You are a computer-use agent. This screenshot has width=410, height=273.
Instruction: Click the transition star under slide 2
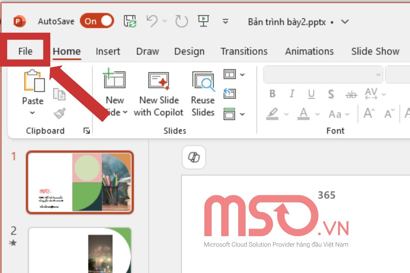click(13, 243)
